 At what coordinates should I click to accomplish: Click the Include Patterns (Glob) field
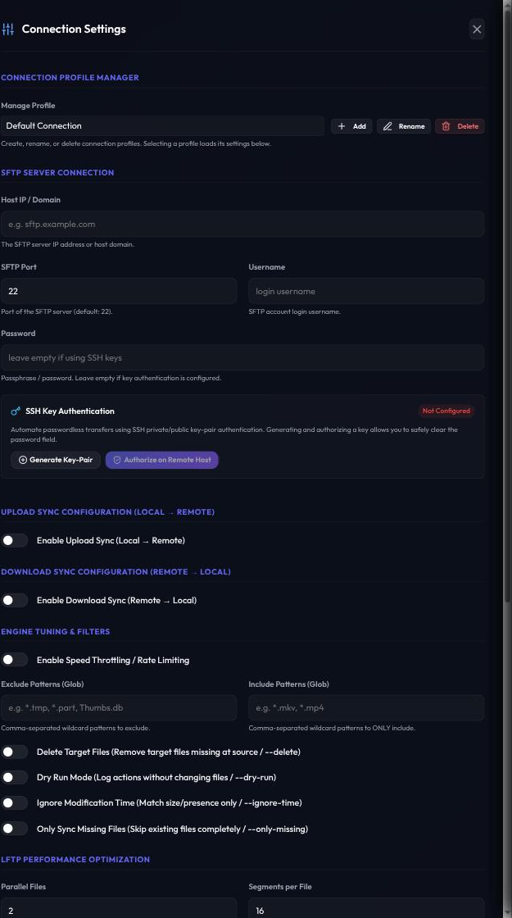[366, 708]
